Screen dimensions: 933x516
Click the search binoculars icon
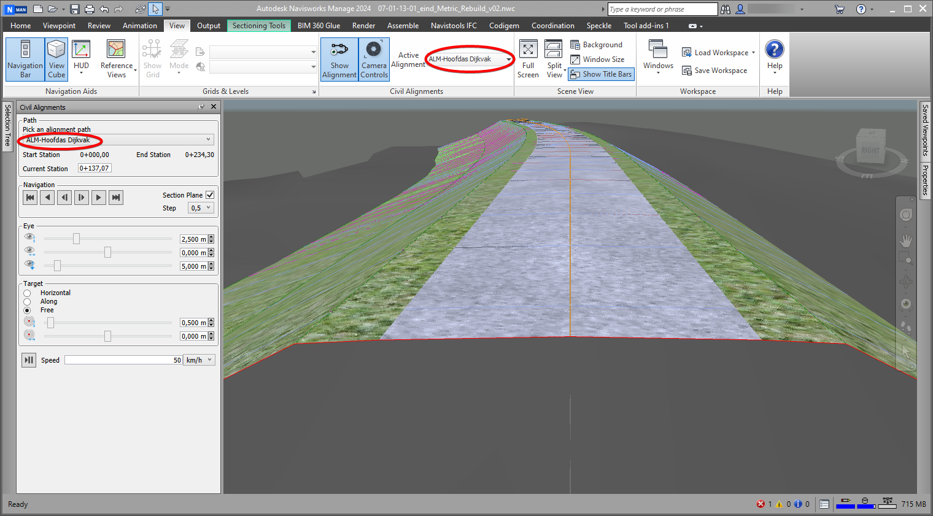[726, 9]
